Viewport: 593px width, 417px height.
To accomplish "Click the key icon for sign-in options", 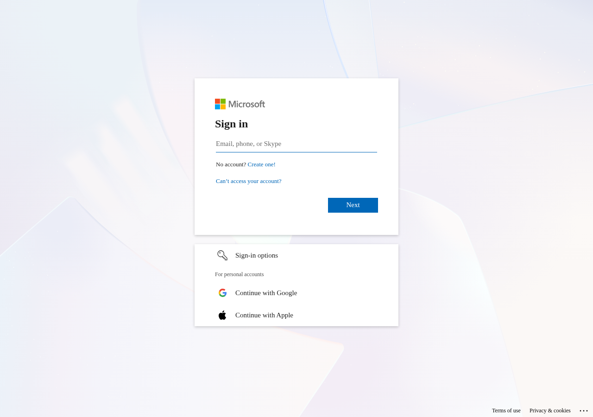I will pyautogui.click(x=222, y=255).
